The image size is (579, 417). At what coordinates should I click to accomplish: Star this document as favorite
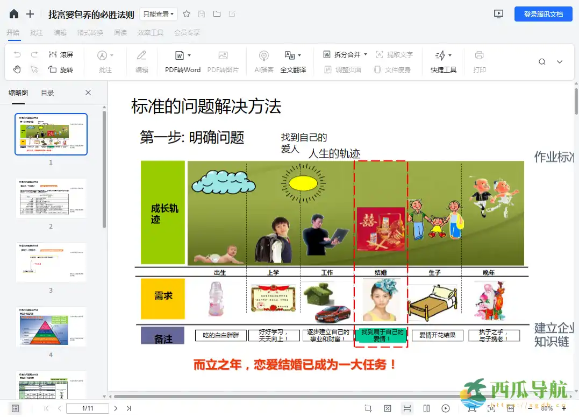coord(187,15)
